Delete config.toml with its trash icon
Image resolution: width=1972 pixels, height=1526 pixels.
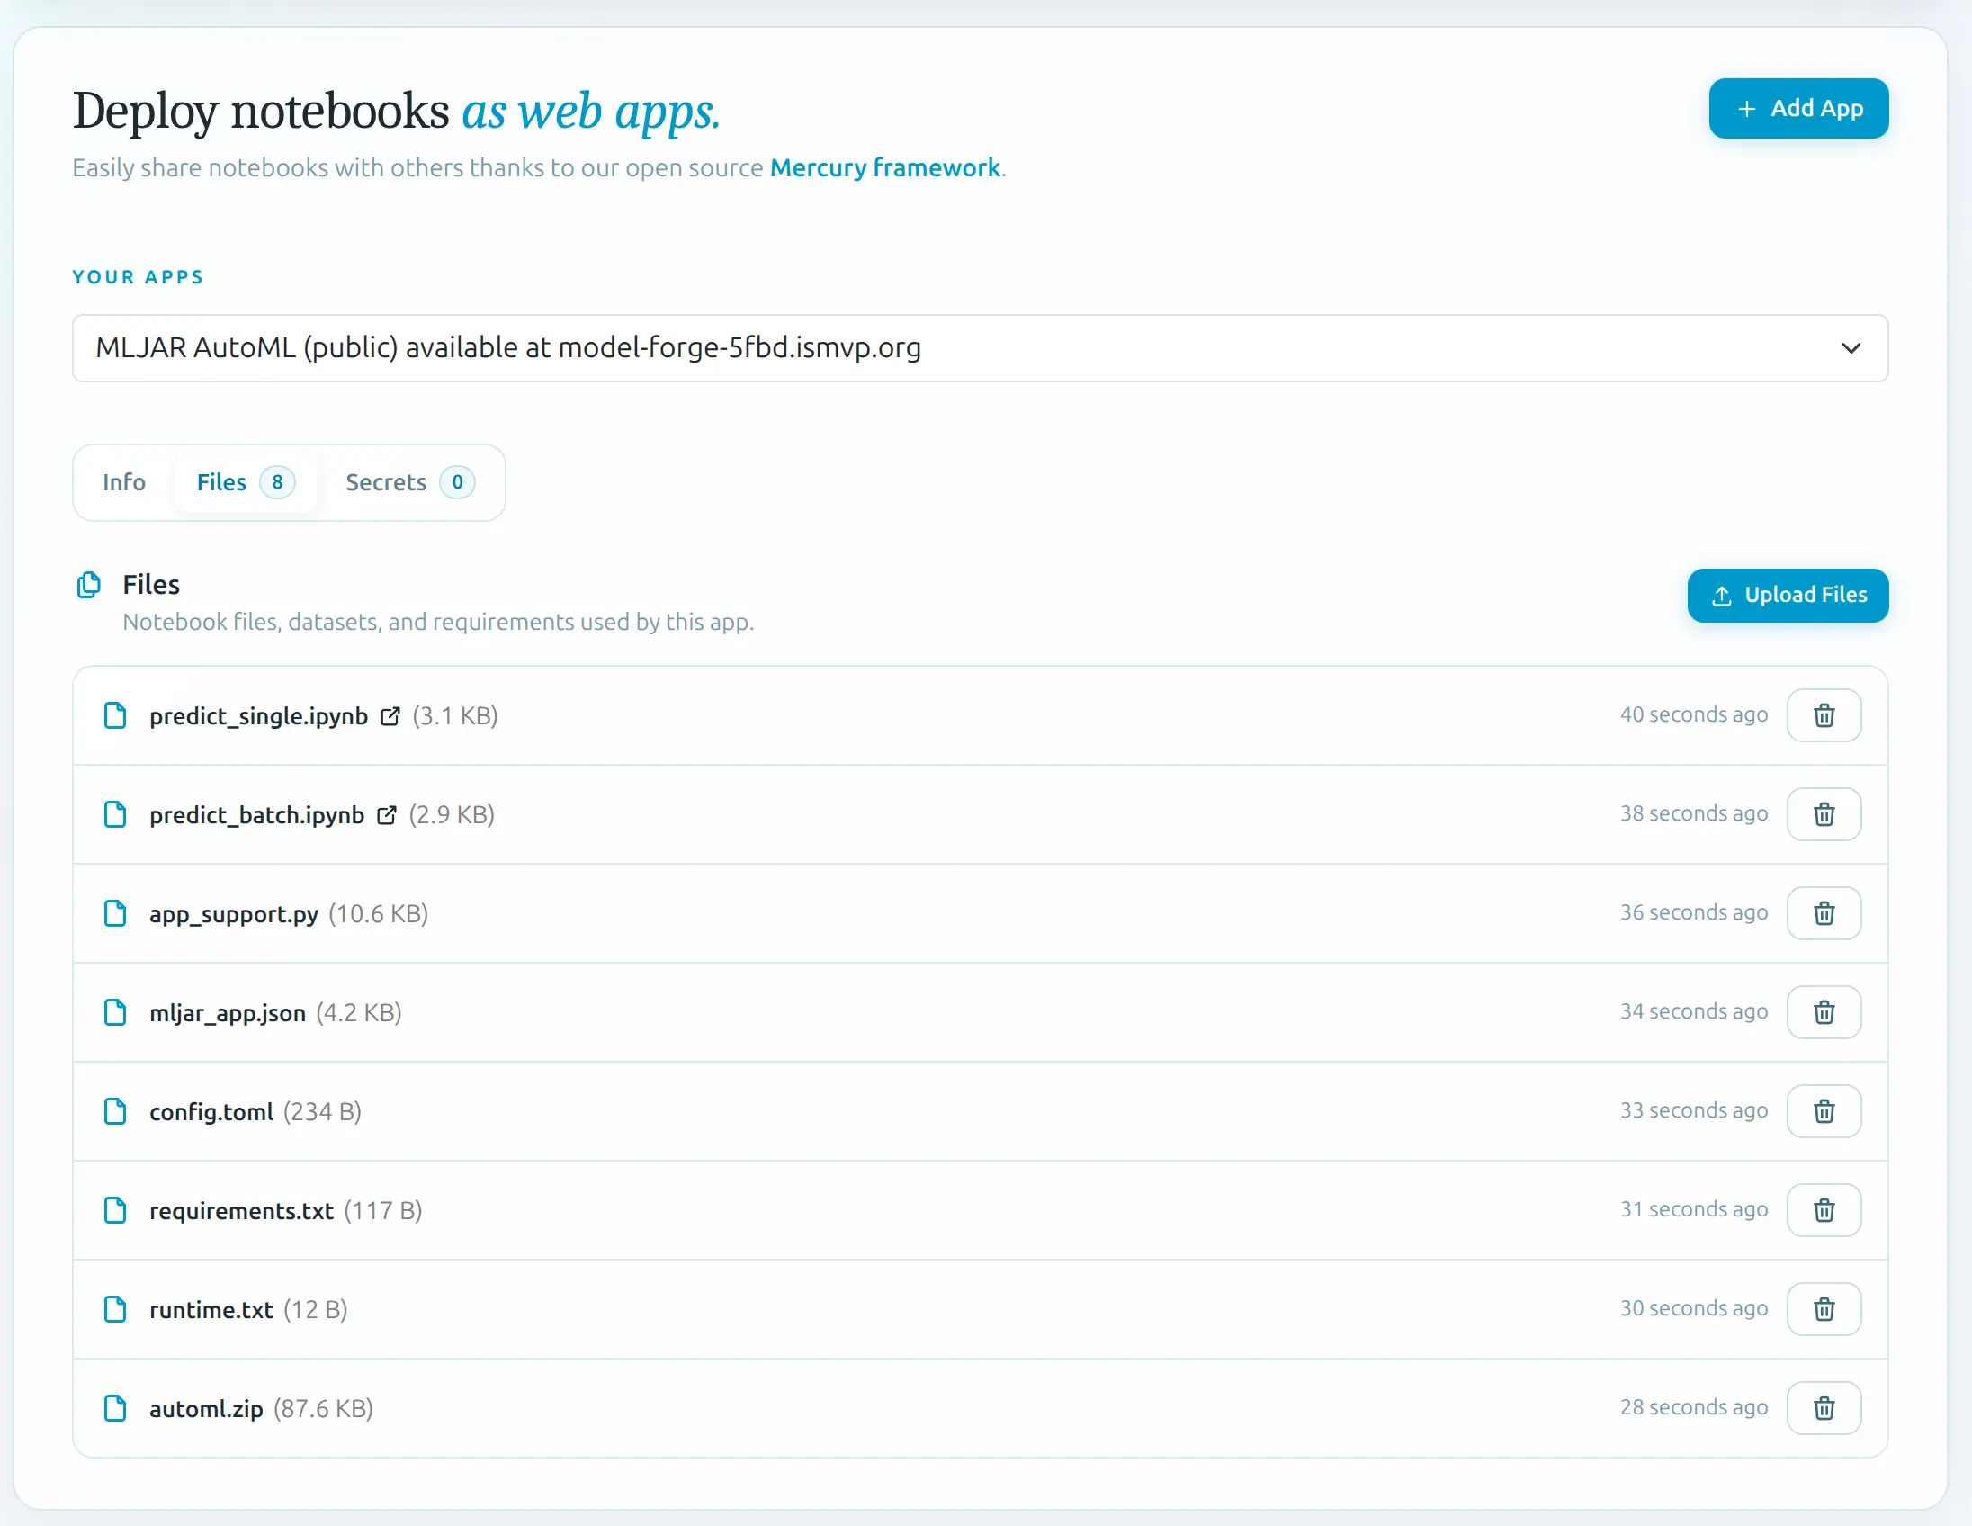pos(1823,1110)
